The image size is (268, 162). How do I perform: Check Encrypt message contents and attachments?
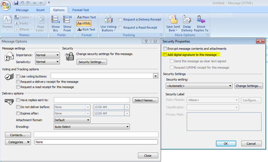[x=165, y=48]
